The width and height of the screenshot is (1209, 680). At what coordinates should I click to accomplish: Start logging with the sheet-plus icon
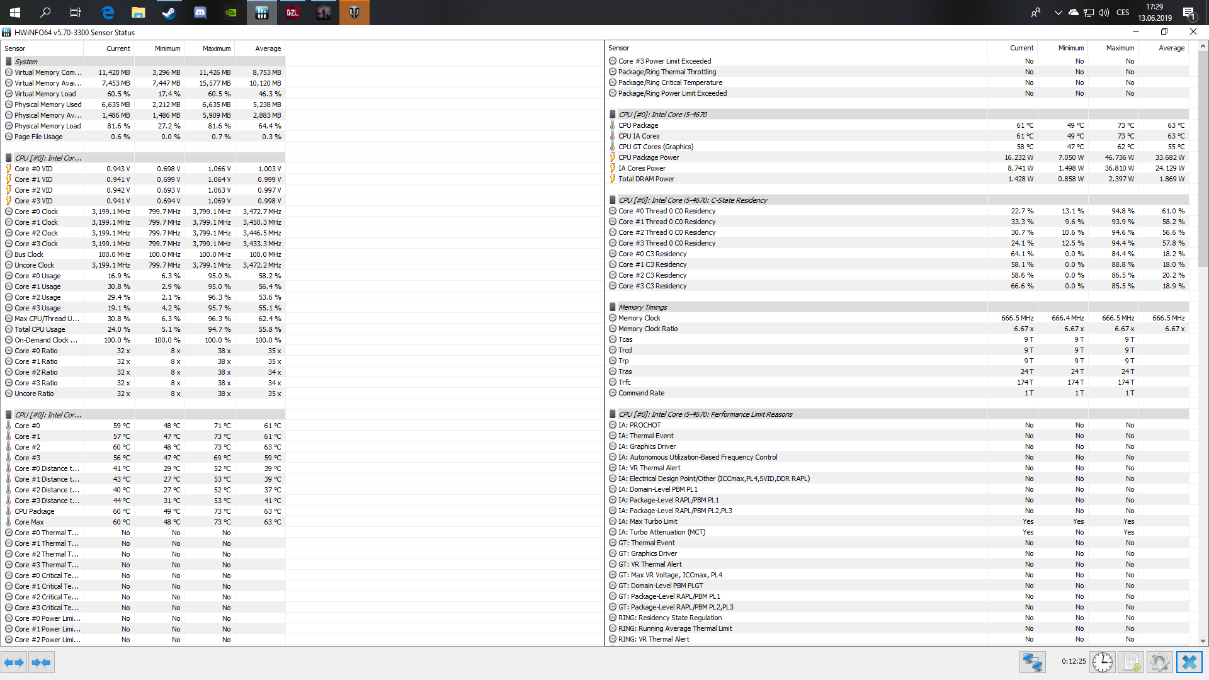point(1132,662)
